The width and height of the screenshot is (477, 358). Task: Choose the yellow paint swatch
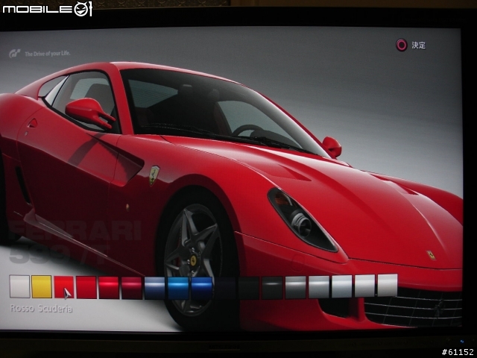(42, 286)
